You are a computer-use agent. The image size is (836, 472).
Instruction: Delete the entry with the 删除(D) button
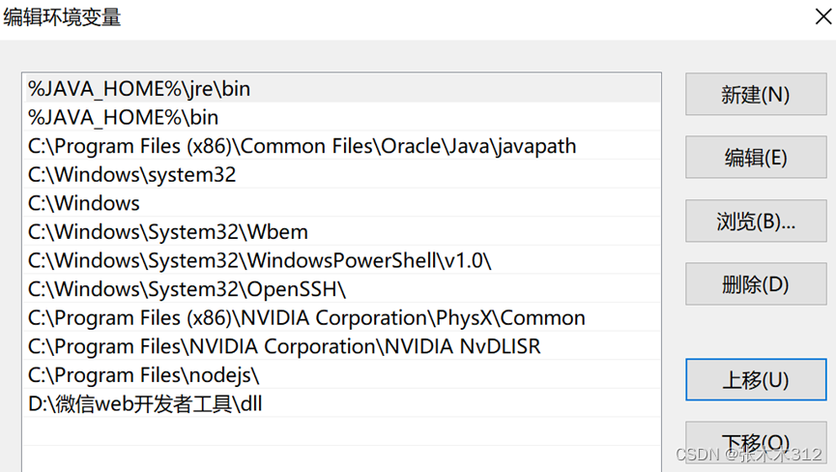coord(756,283)
